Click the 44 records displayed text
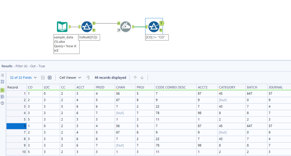Image resolution: width=291 pixels, height=156 pixels. [110, 77]
